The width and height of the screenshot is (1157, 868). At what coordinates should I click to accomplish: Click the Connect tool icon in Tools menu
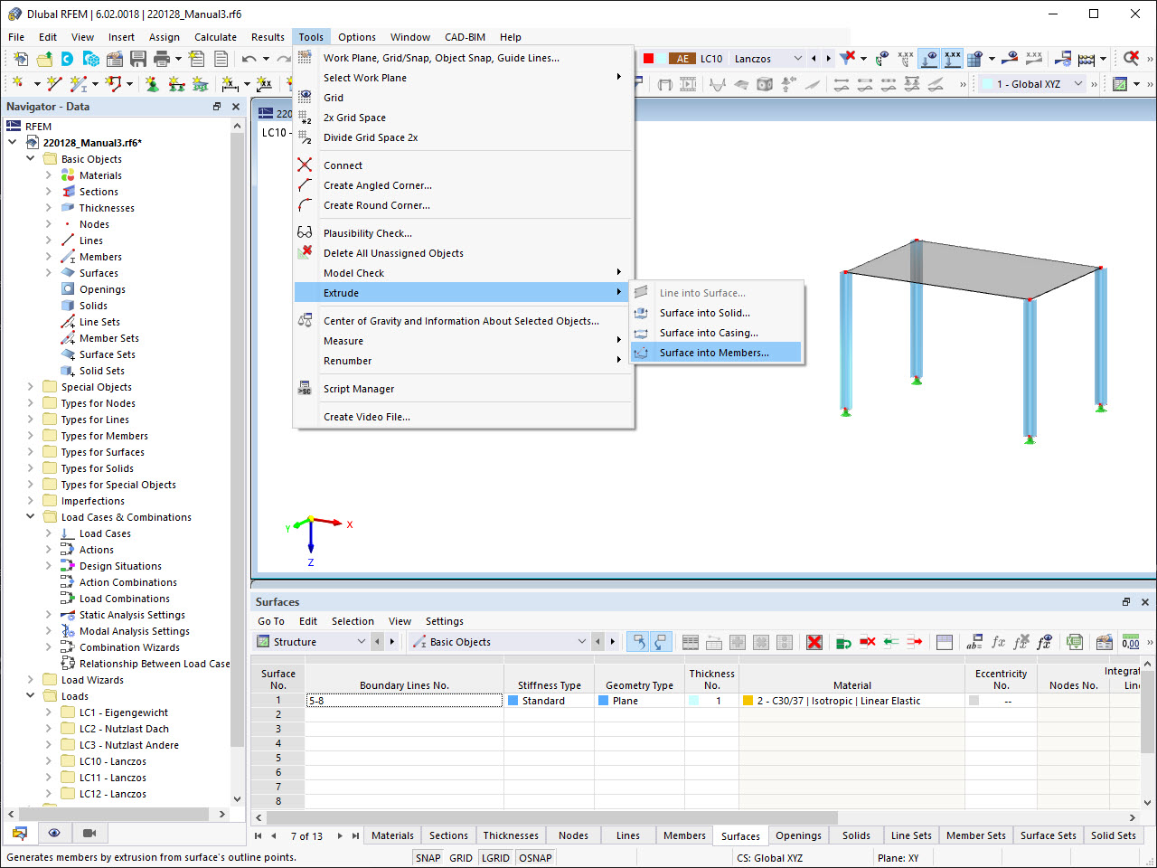point(306,165)
